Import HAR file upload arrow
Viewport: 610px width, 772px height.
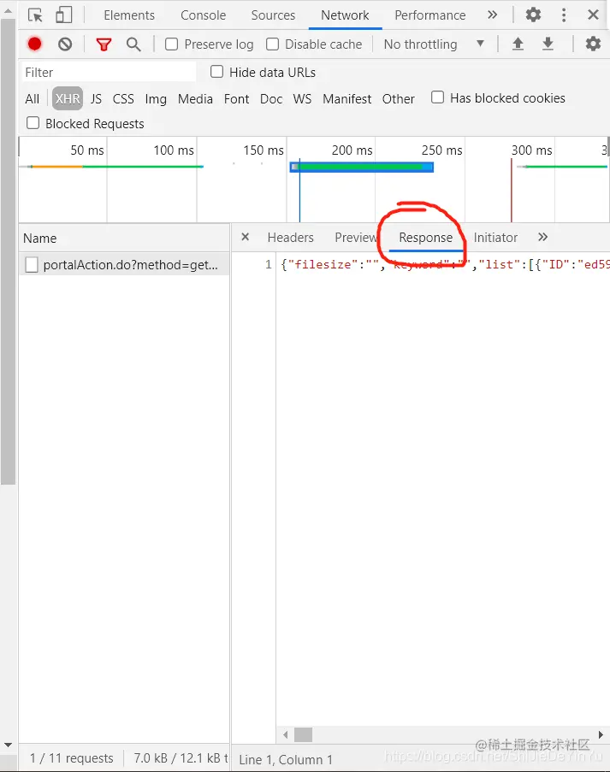518,44
